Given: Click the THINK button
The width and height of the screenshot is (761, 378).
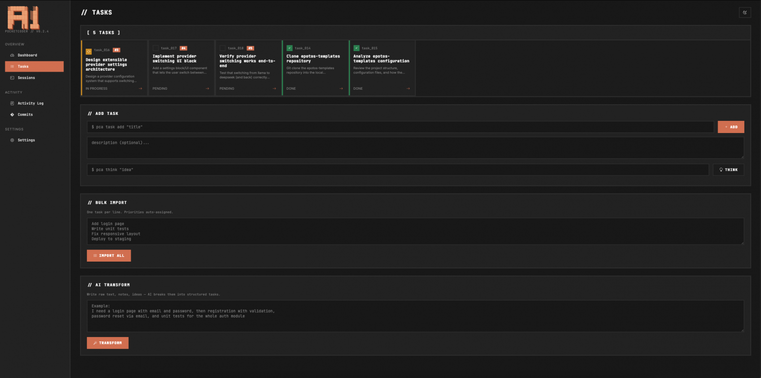Looking at the screenshot, I should 728,170.
